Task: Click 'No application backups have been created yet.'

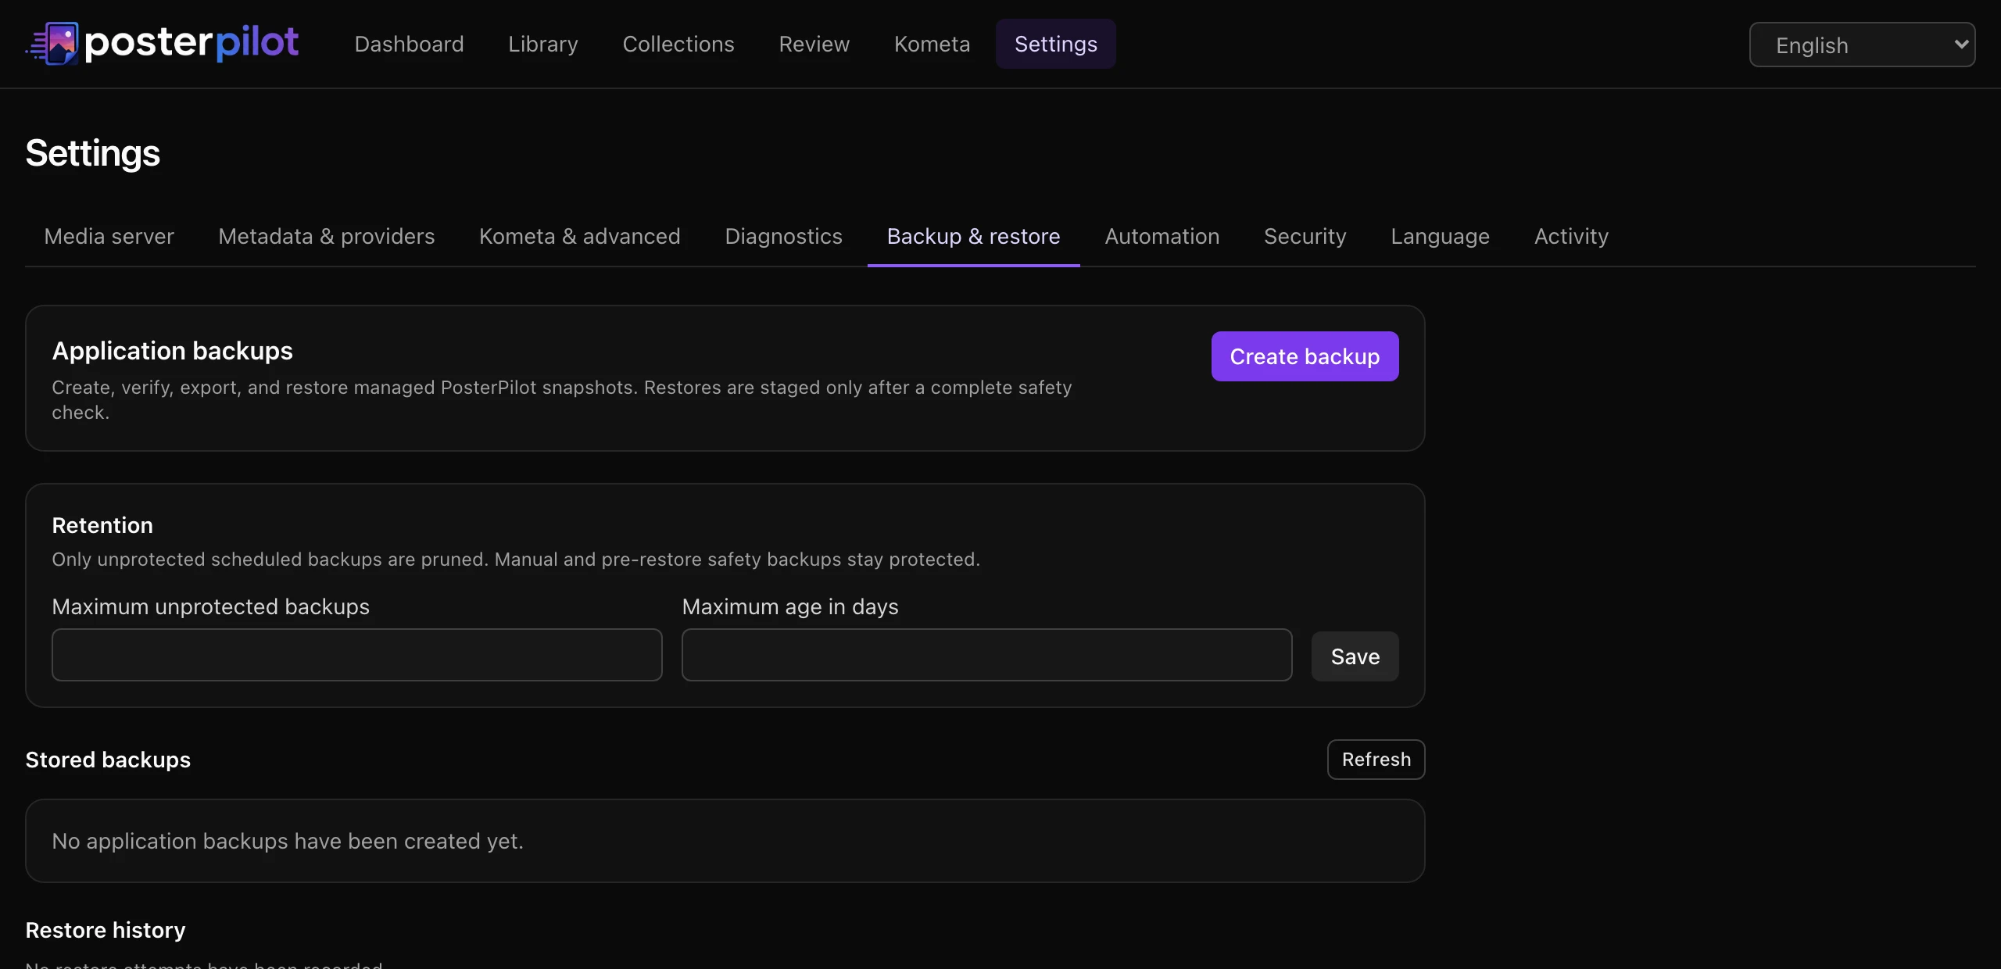Action: click(288, 841)
